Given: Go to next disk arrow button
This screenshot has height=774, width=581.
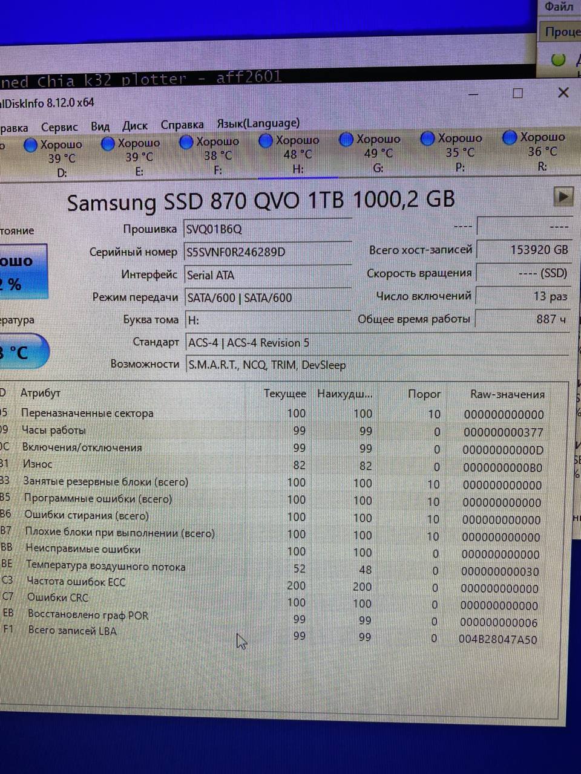Looking at the screenshot, I should (x=563, y=196).
